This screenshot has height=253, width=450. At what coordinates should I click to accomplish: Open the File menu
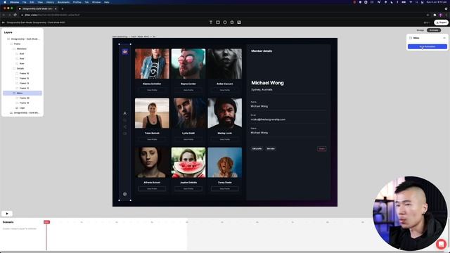pyautogui.click(x=25, y=2)
